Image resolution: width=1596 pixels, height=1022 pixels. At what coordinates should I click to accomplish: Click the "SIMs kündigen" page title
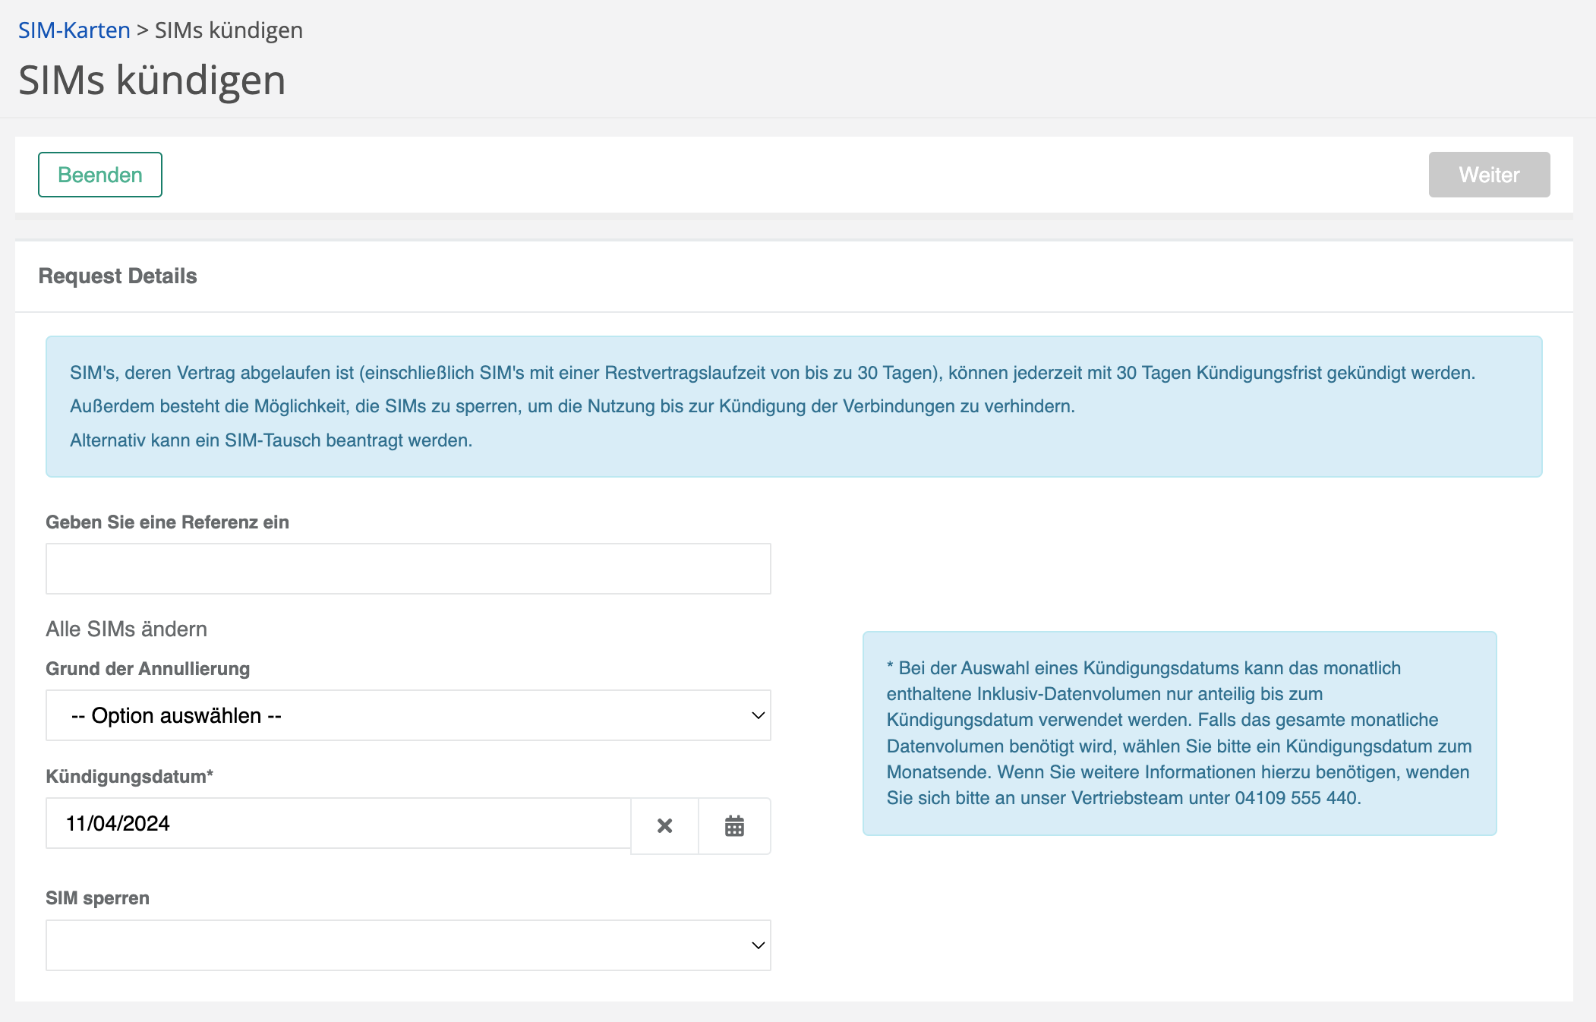pyautogui.click(x=152, y=80)
